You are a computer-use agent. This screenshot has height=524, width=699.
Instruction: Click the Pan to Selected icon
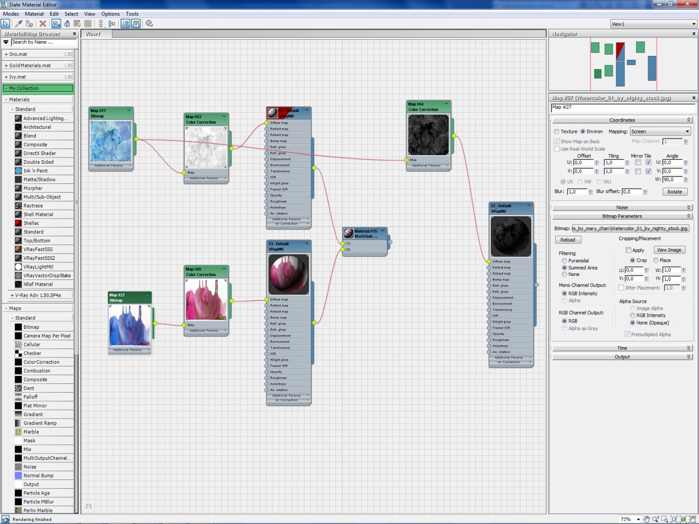coord(693,519)
